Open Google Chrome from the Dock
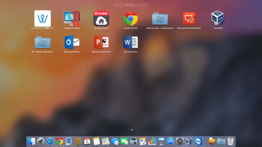This screenshot has height=147, width=262. pyautogui.click(x=59, y=141)
